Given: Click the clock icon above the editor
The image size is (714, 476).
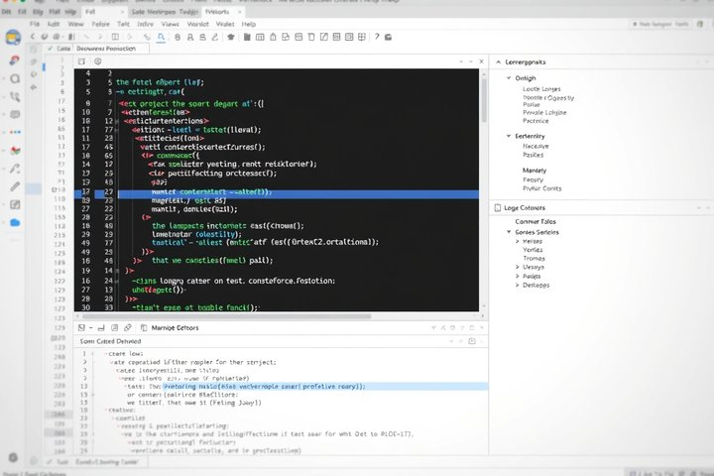Looking at the screenshot, I should click(98, 61).
